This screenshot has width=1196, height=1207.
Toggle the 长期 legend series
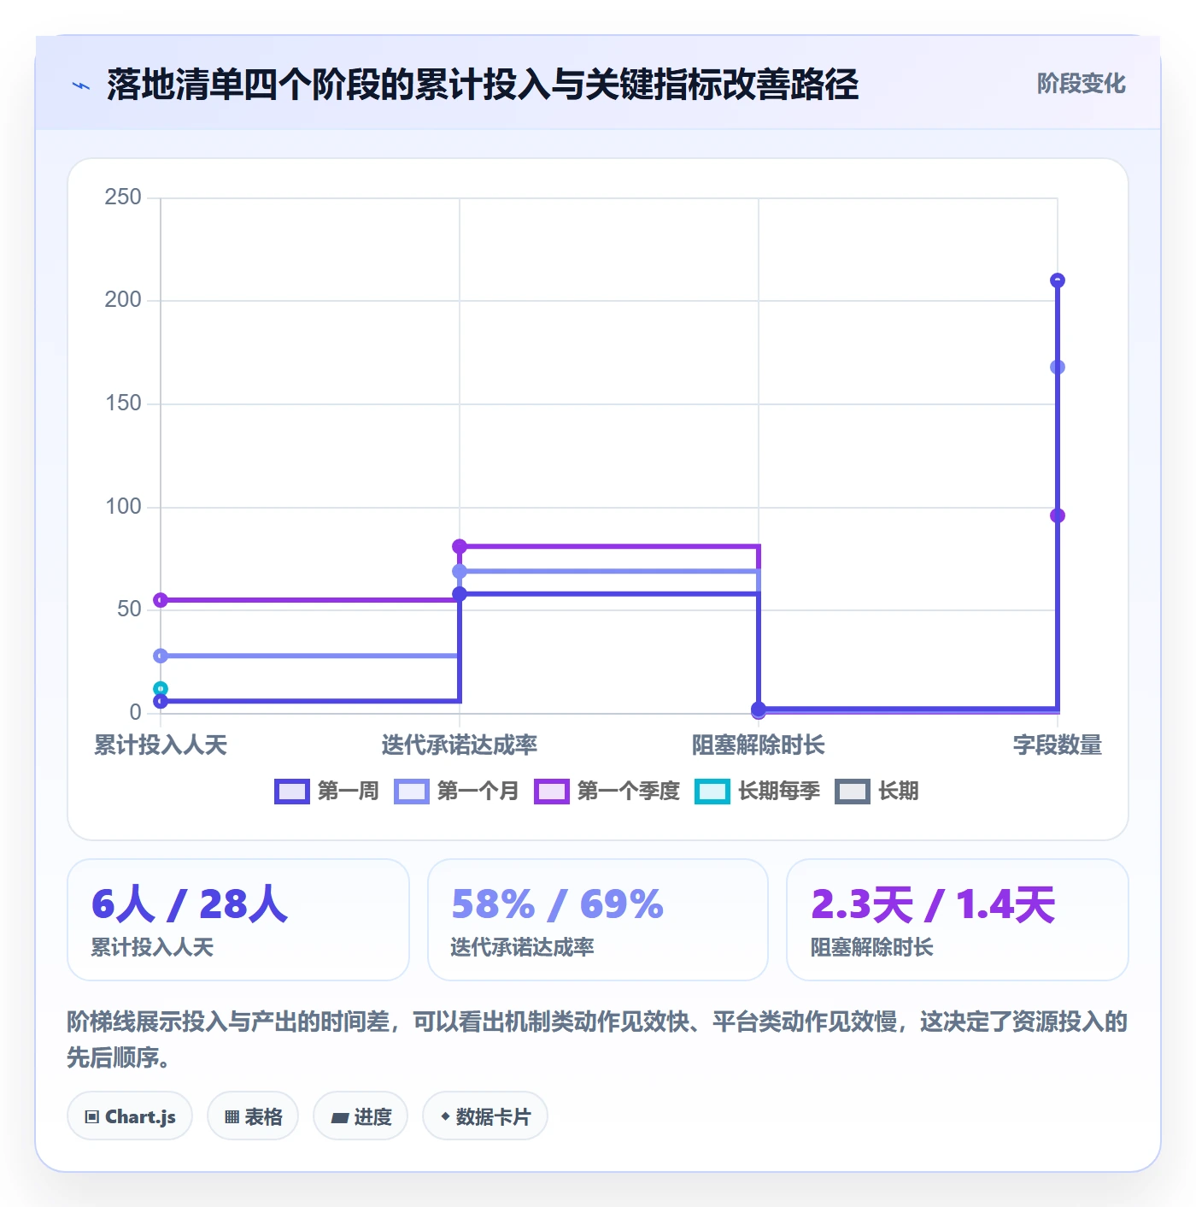click(876, 792)
